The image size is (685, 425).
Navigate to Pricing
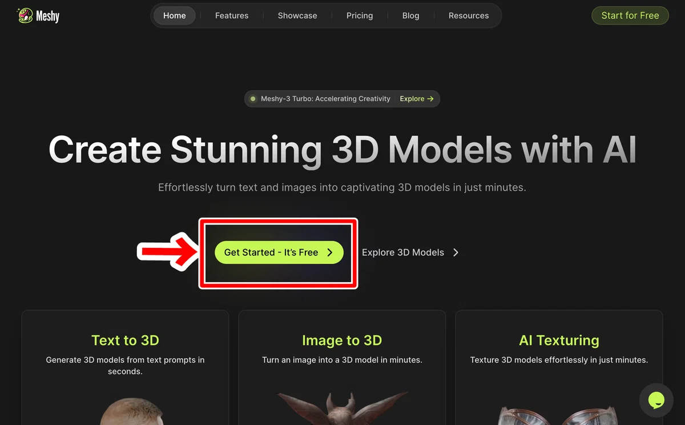[x=360, y=15]
